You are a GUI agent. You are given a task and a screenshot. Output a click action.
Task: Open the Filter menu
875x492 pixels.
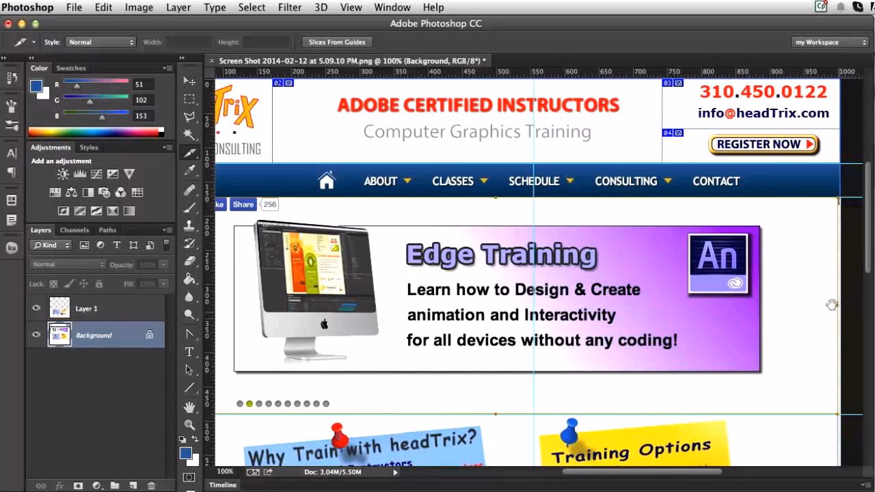coord(290,8)
